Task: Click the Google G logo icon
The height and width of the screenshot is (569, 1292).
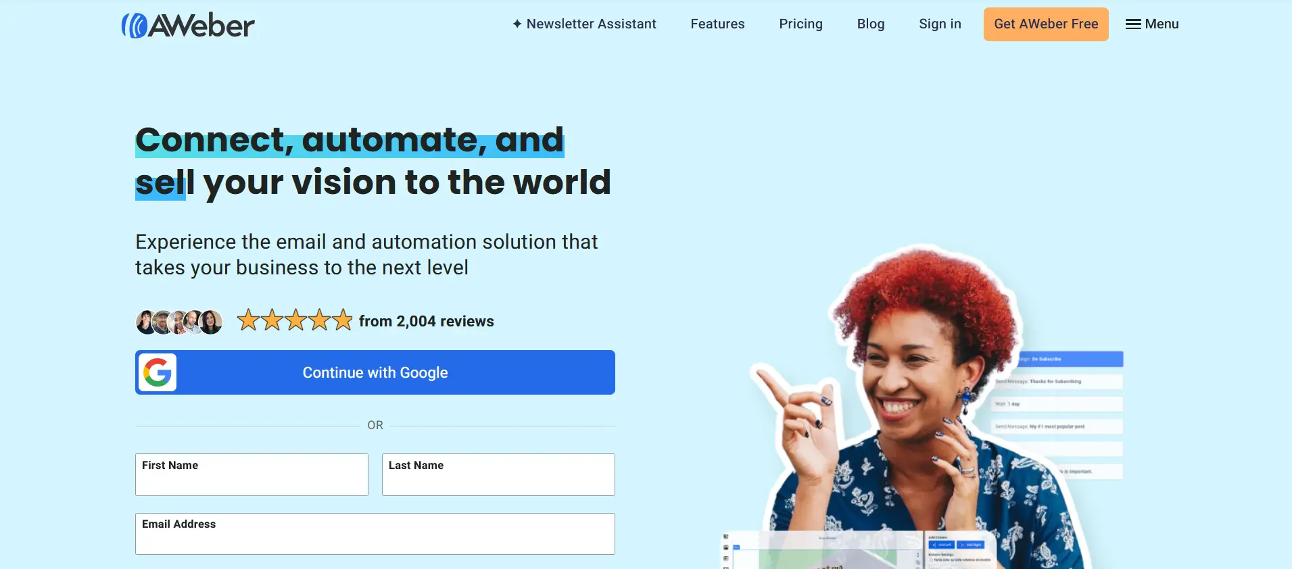Action: click(158, 372)
